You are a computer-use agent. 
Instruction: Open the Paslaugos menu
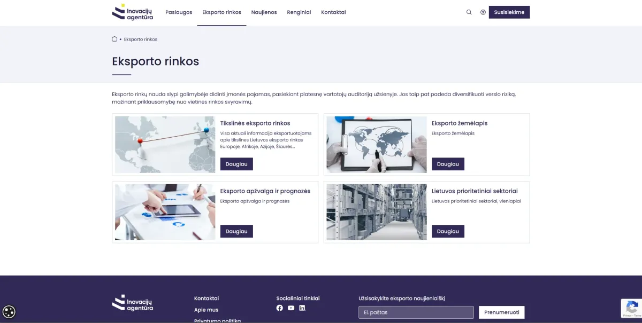[x=179, y=12]
